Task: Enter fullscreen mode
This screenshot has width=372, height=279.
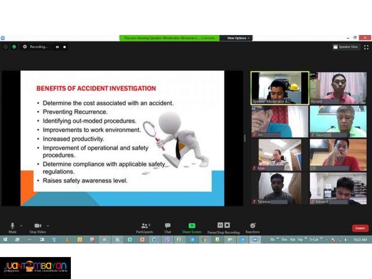Action: coord(366,46)
